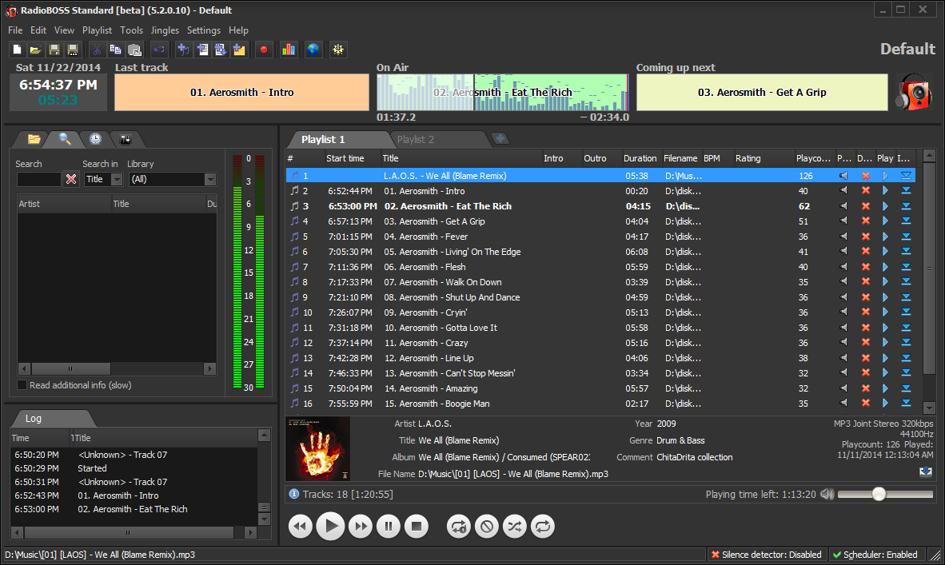The image size is (945, 565).
Task: Click the red X clear search button
Action: (71, 180)
